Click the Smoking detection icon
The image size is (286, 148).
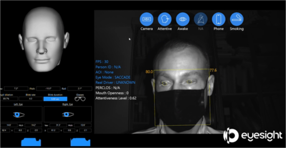point(236,19)
